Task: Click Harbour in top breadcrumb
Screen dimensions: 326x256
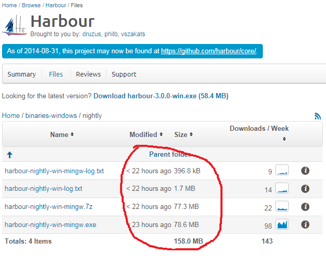Action: (x=56, y=5)
